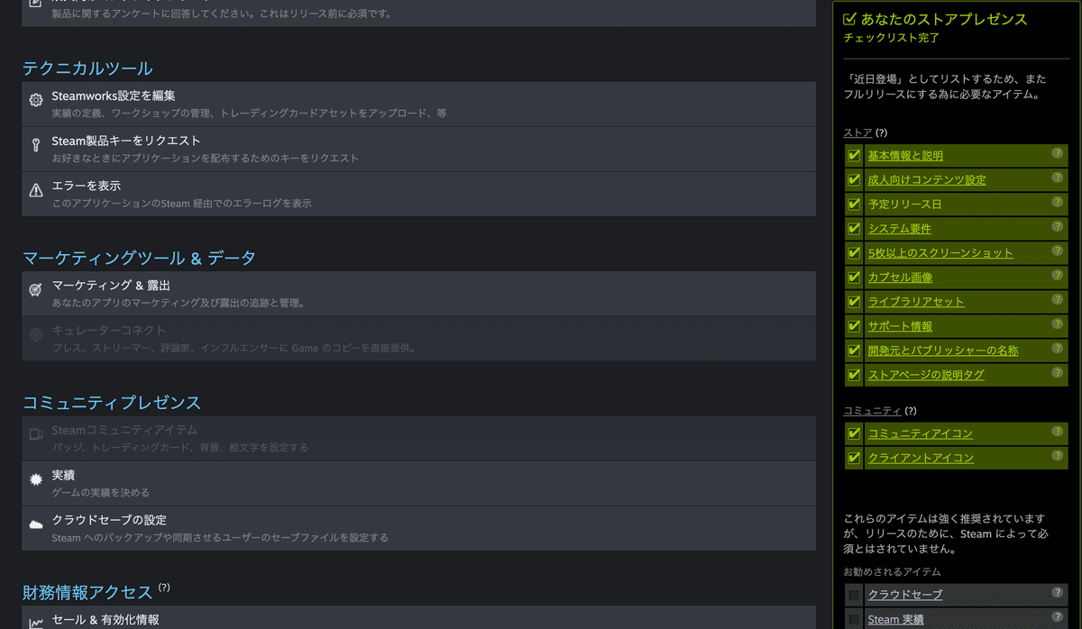The height and width of the screenshot is (629, 1082).
Task: Click the ストア section label in checklist
Action: tap(857, 132)
